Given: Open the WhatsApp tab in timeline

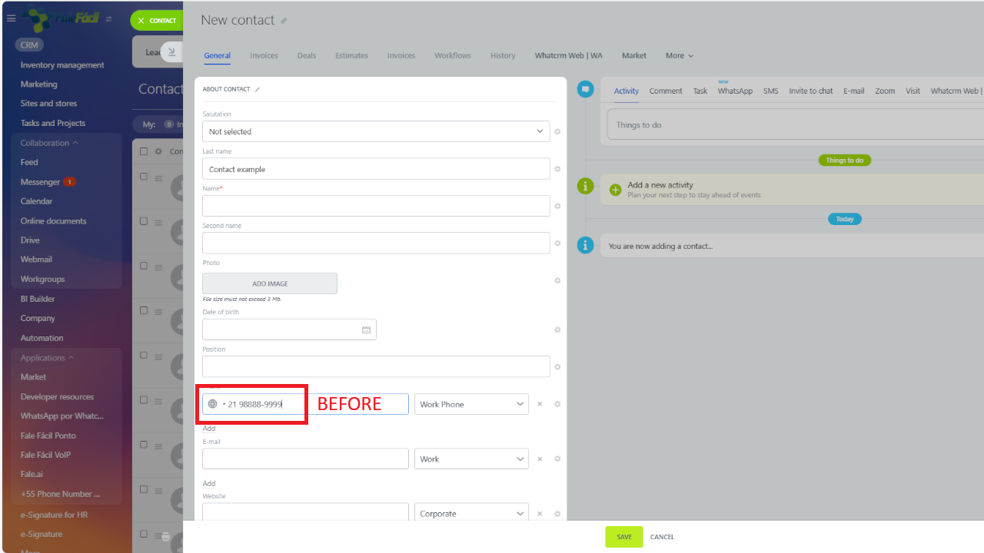Looking at the screenshot, I should point(735,91).
